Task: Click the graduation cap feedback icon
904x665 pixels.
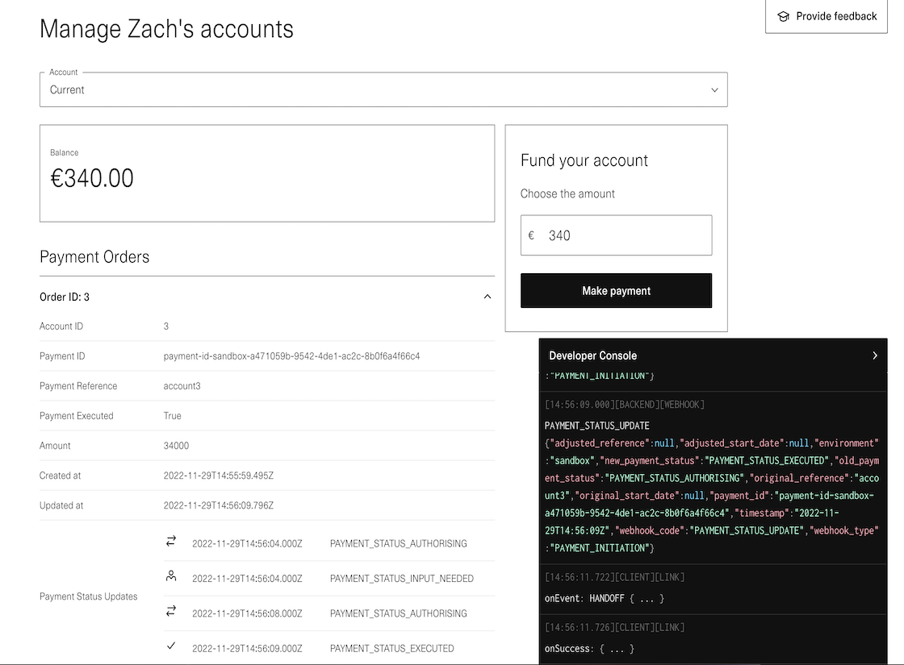Action: [x=782, y=16]
